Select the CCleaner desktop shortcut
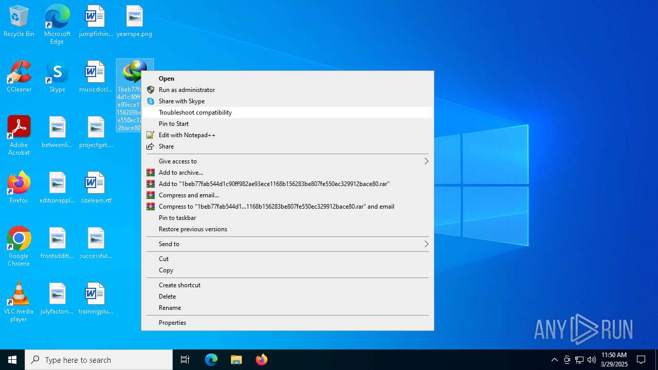658x370 pixels. [19, 77]
